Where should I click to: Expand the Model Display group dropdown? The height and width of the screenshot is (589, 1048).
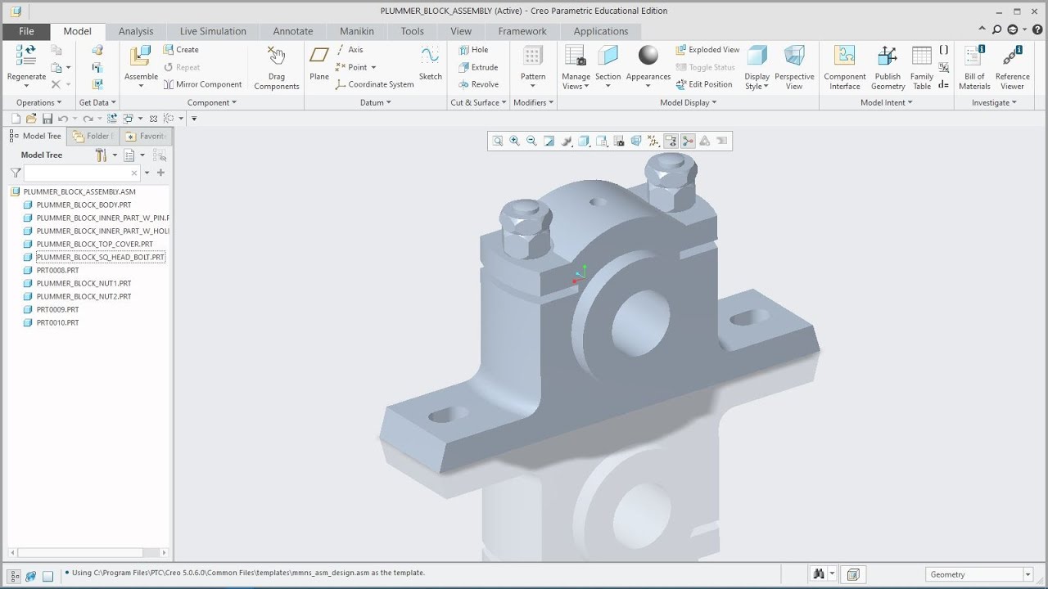(689, 102)
